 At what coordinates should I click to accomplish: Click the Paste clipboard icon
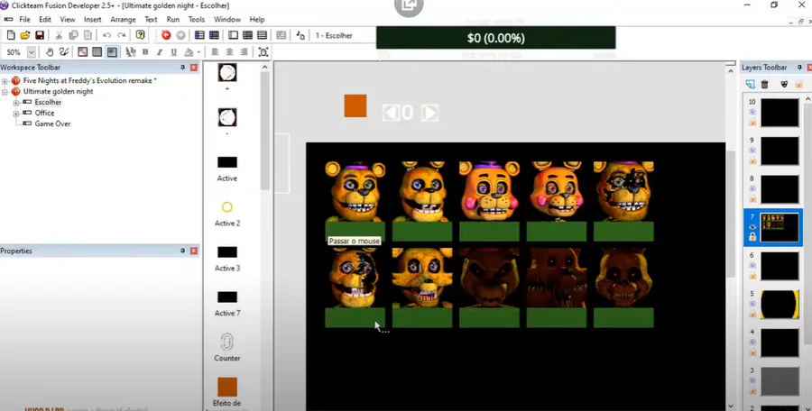(x=88, y=35)
